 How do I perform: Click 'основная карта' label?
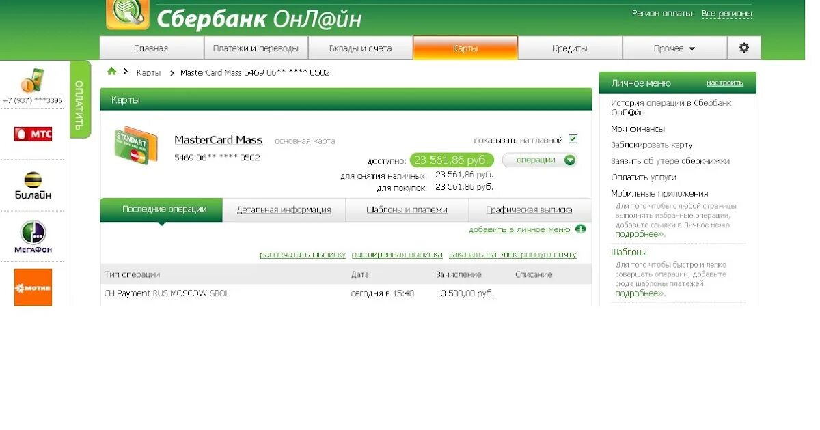(305, 141)
